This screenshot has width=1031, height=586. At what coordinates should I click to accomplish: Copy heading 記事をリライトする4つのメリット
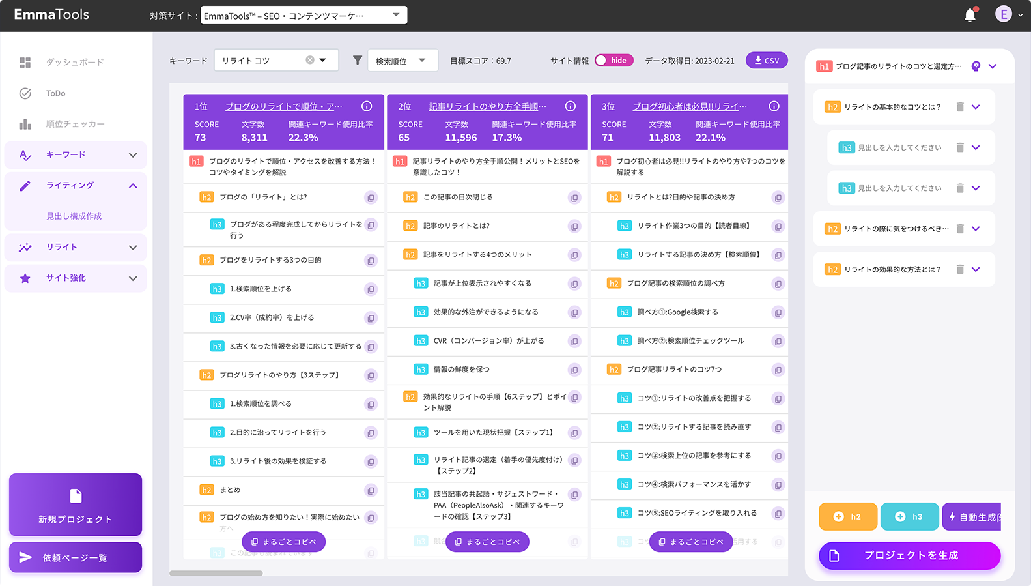pos(574,255)
